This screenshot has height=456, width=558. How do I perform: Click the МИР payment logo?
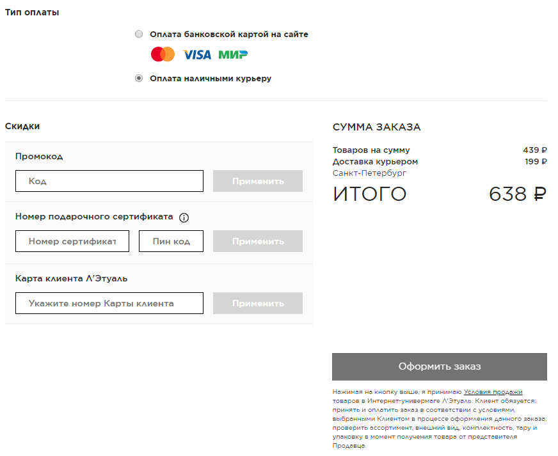[x=233, y=55]
